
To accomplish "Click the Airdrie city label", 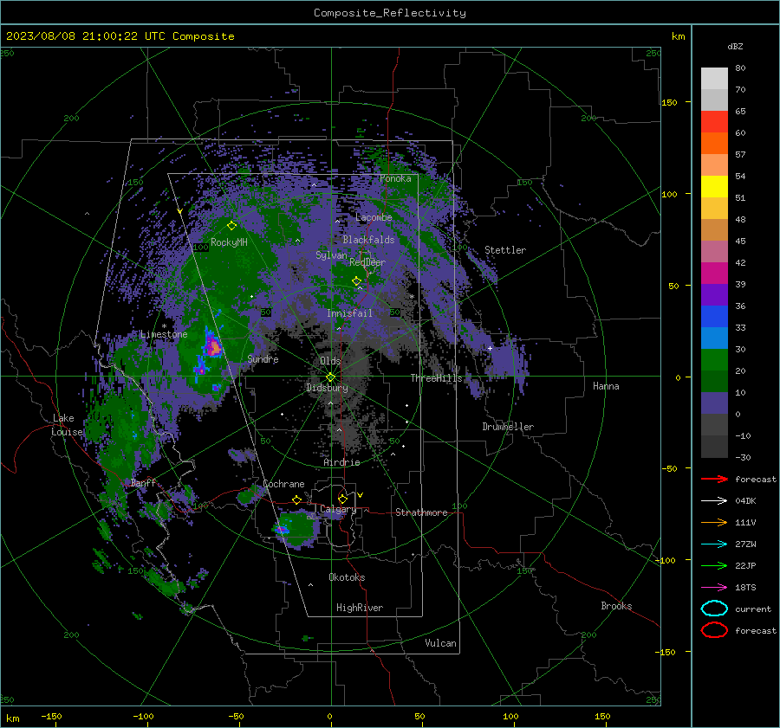I will pos(341,462).
